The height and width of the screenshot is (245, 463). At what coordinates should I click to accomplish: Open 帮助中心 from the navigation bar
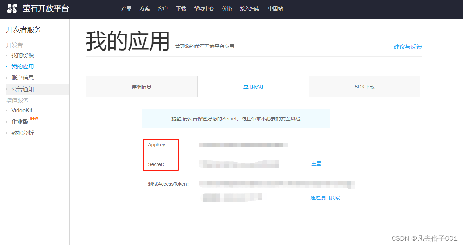point(204,8)
